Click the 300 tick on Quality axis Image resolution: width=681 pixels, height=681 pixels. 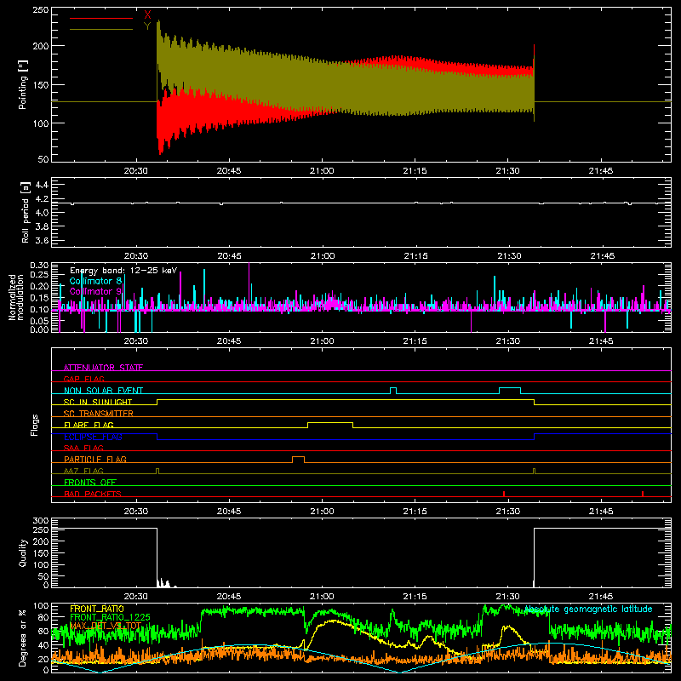[41, 520]
